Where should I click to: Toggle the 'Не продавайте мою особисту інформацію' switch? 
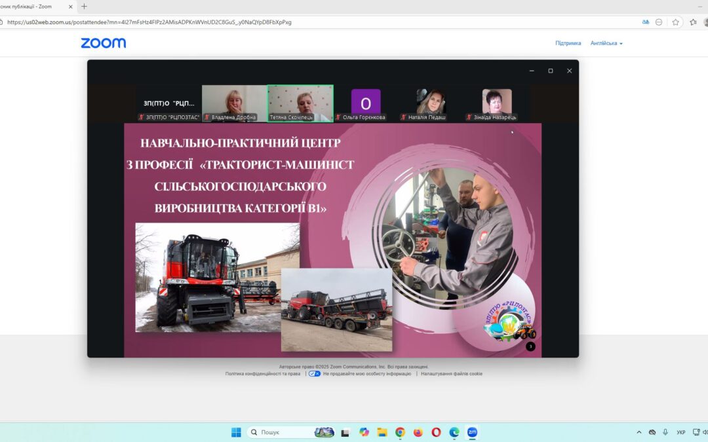[314, 373]
